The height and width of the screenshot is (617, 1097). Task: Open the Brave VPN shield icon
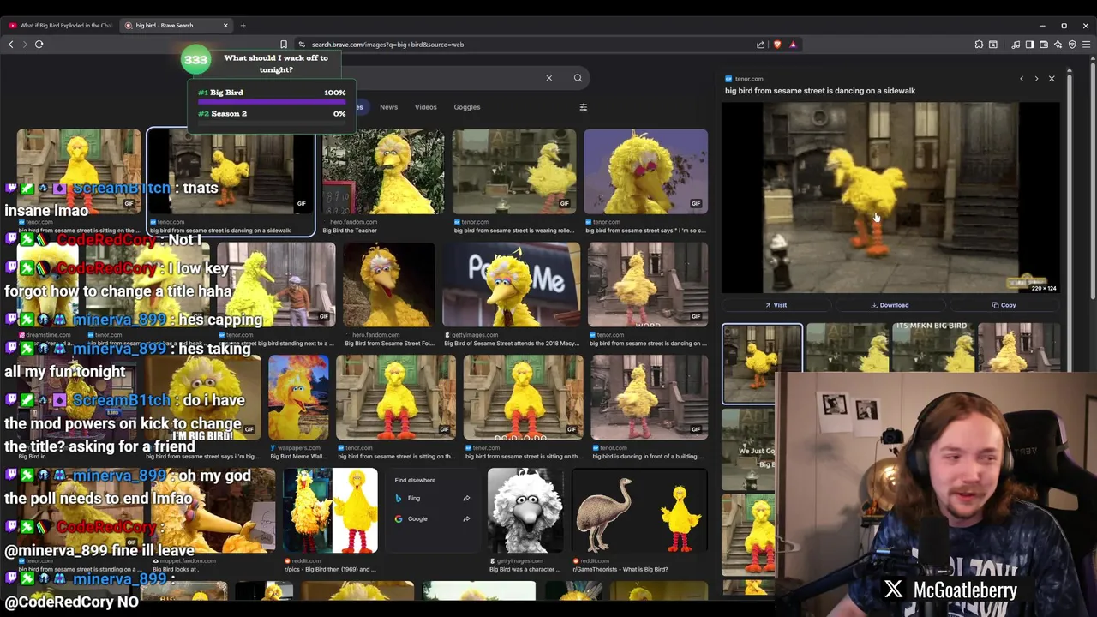pyautogui.click(x=1072, y=44)
